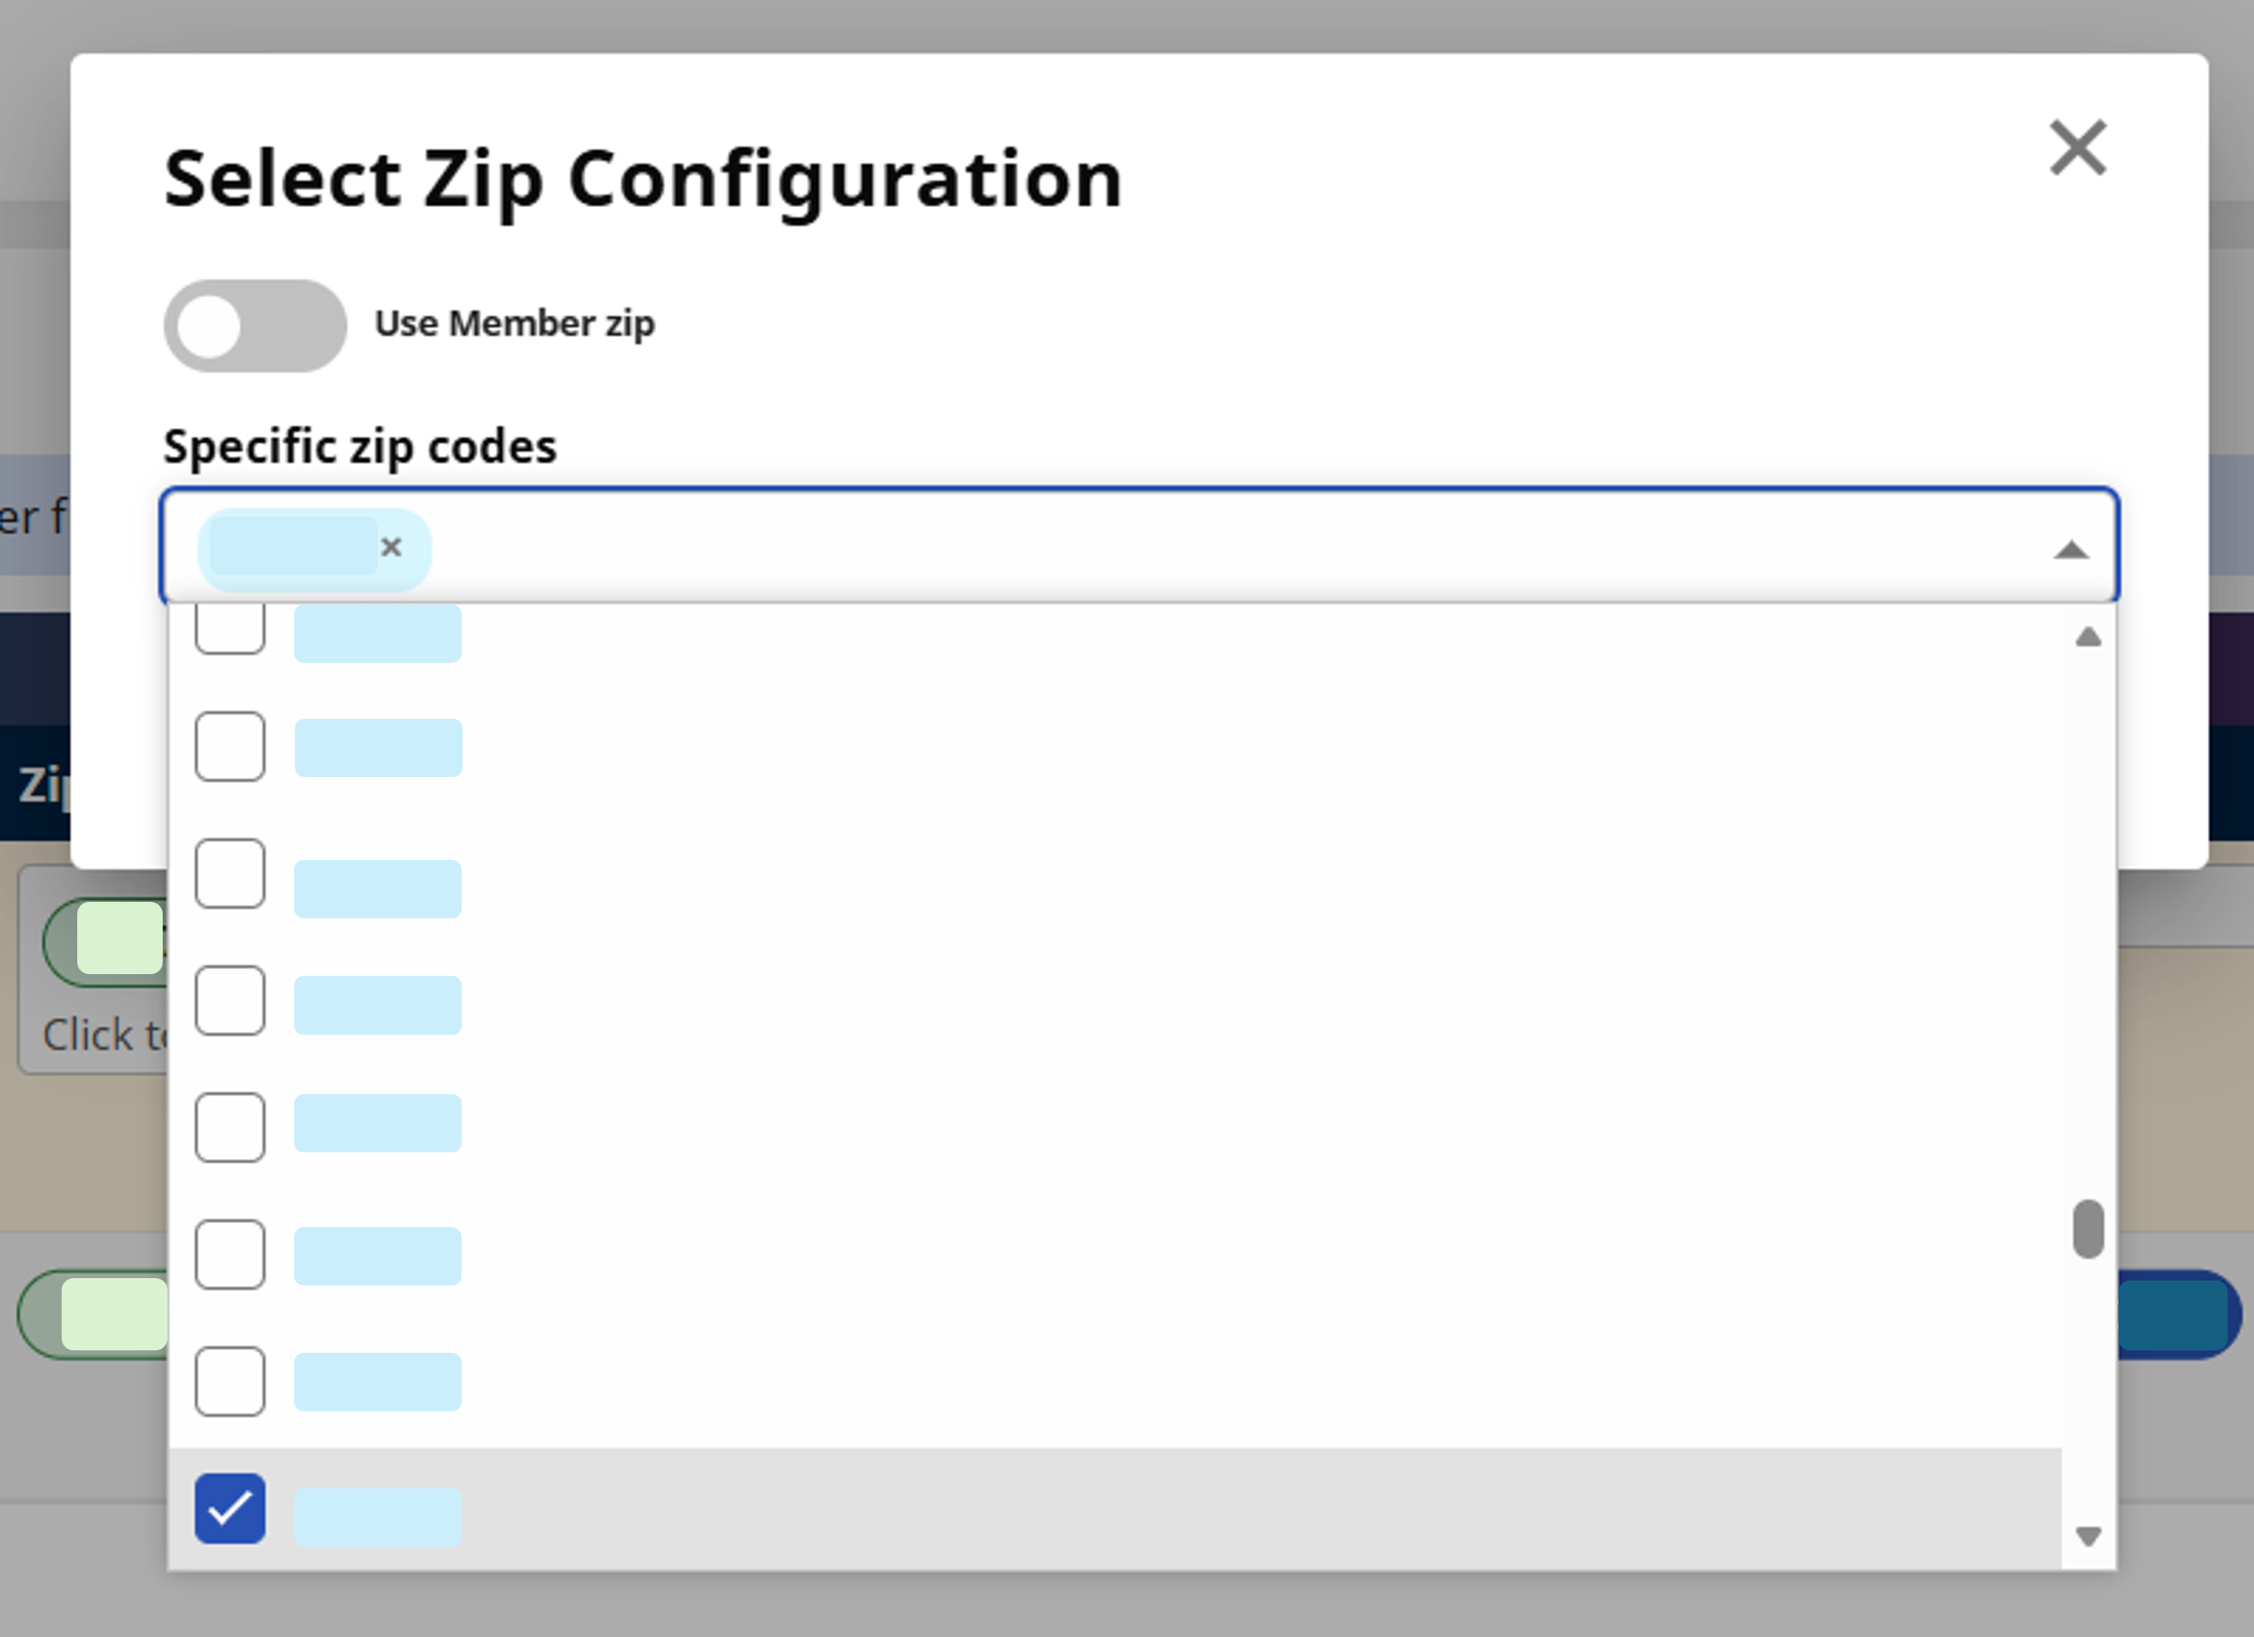Click the blue button behind the dialog
This screenshot has width=2254, height=1637.
(2178, 1315)
